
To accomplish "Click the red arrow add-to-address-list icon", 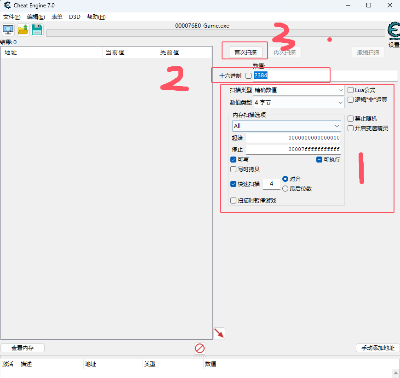I will tap(219, 333).
